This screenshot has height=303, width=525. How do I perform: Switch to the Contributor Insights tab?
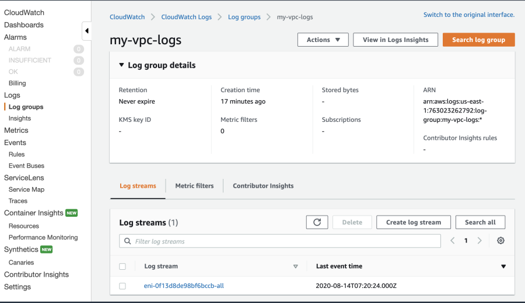tap(263, 186)
